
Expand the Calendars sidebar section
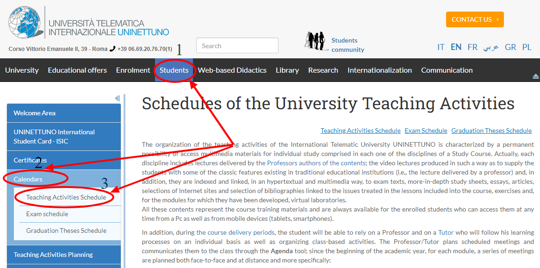coord(28,179)
